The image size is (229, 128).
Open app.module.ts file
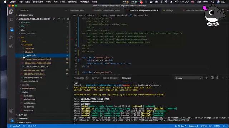click(x=30, y=81)
